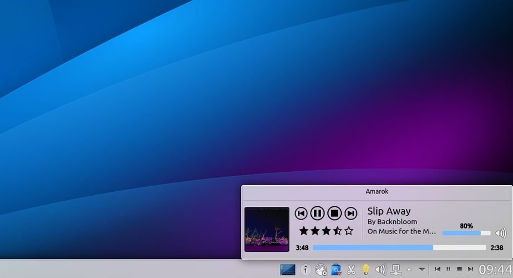The height and width of the screenshot is (278, 513).
Task: Click the light bulb tray icon
Action: tap(366, 270)
